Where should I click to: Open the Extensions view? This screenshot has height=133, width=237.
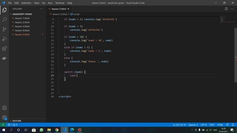[4, 48]
